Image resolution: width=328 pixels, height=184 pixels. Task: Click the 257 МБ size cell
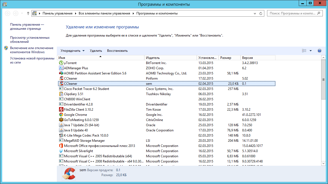(233, 89)
